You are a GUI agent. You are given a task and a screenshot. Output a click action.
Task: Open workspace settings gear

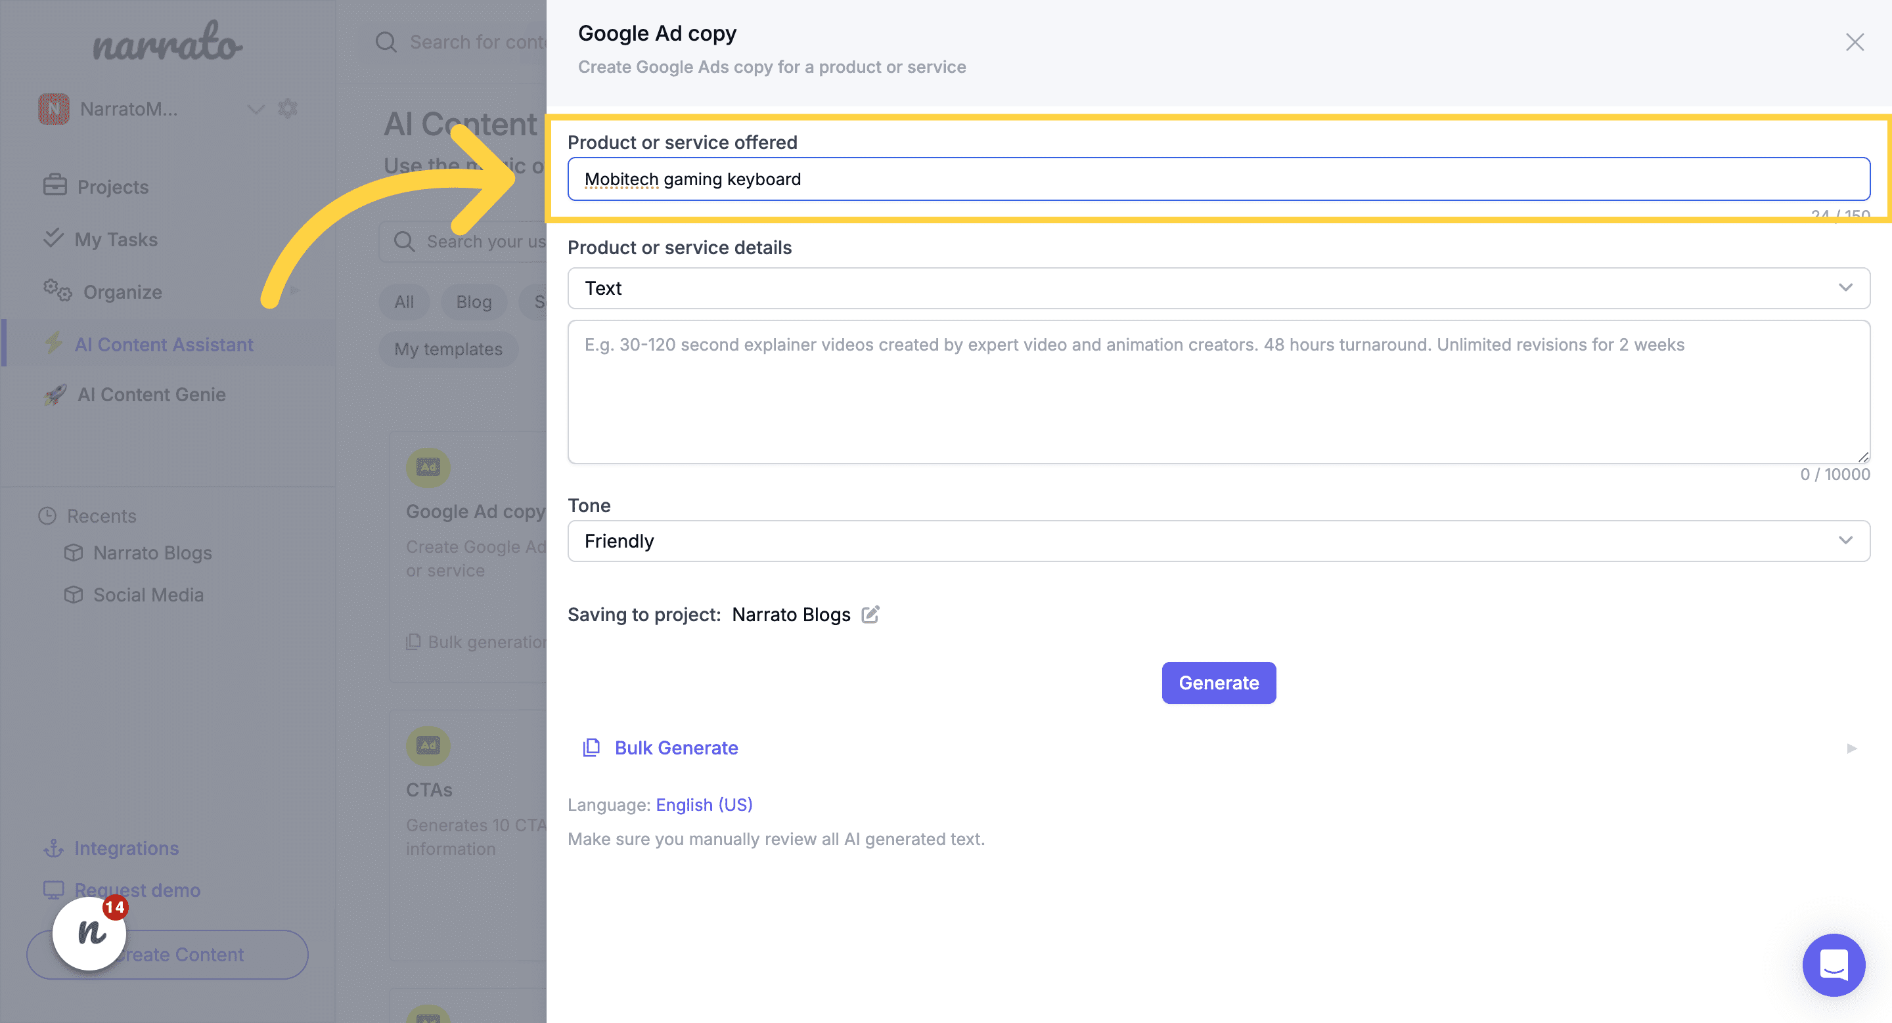click(x=288, y=108)
